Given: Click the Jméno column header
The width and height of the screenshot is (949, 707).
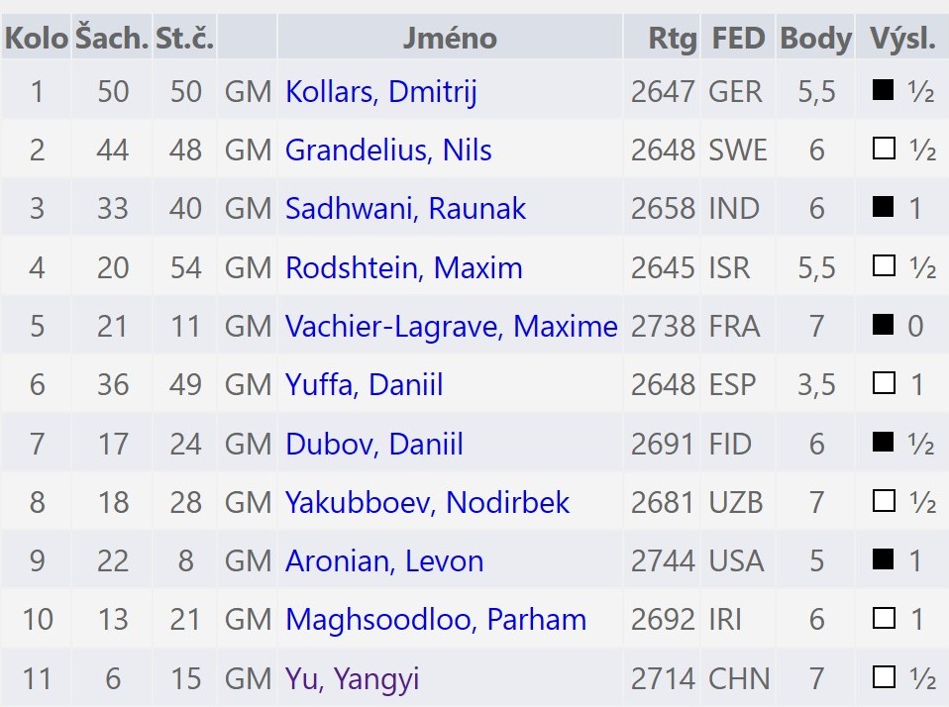Looking at the screenshot, I should pyautogui.click(x=450, y=39).
